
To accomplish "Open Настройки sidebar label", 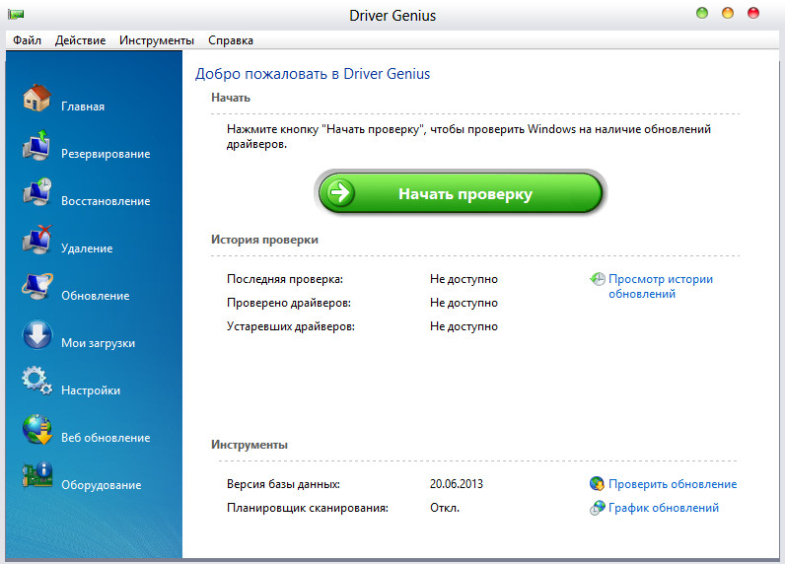I will tap(91, 390).
